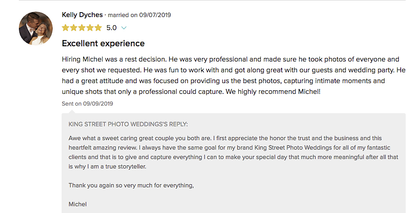Click the "married on 09/07/2019" text
This screenshot has height=213, width=407.
coord(139,15)
